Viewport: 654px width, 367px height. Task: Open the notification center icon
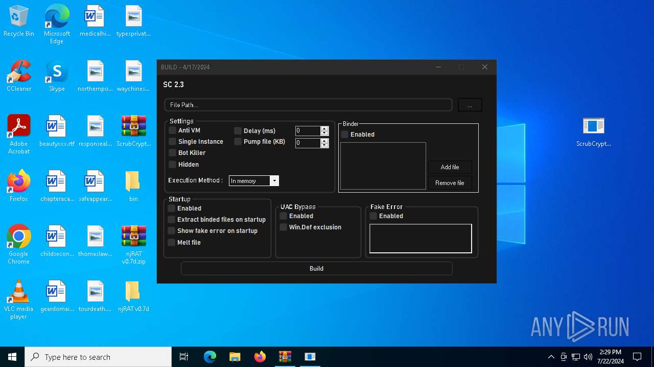[x=637, y=357]
